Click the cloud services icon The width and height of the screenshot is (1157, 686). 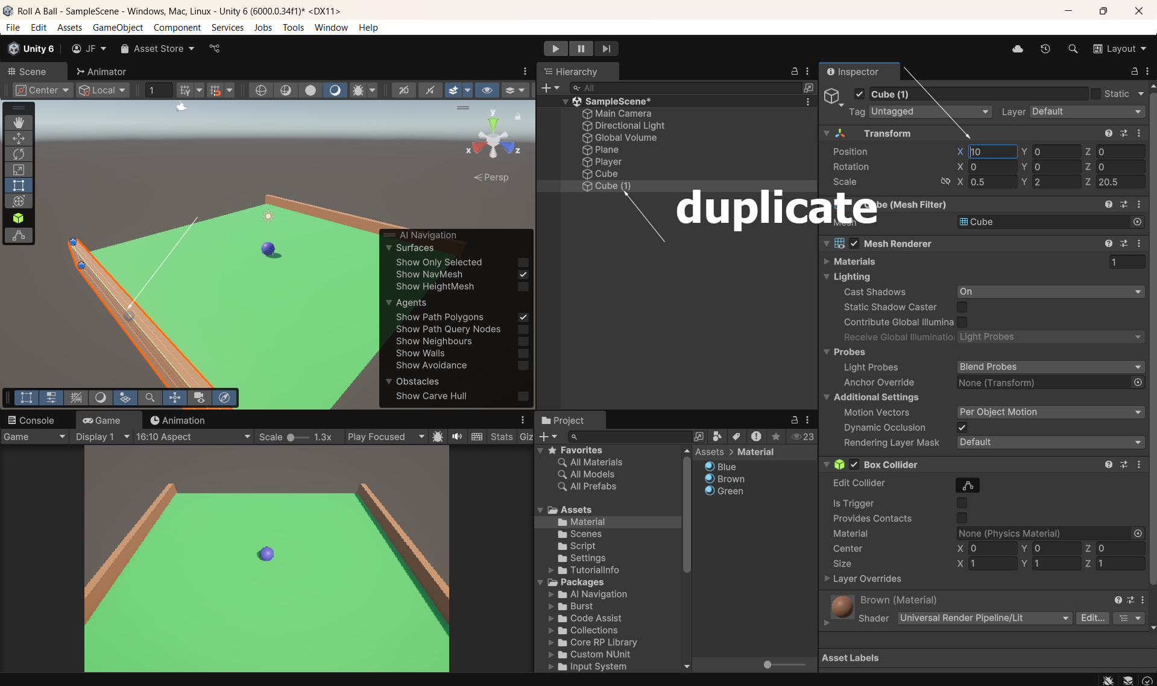[x=1018, y=49]
